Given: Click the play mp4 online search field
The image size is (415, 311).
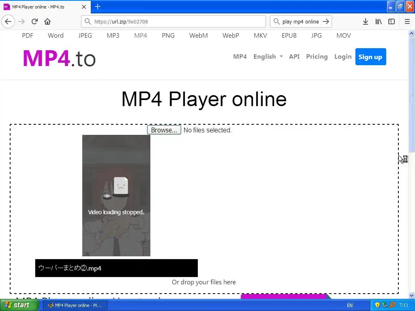Looking at the screenshot, I should [300, 21].
